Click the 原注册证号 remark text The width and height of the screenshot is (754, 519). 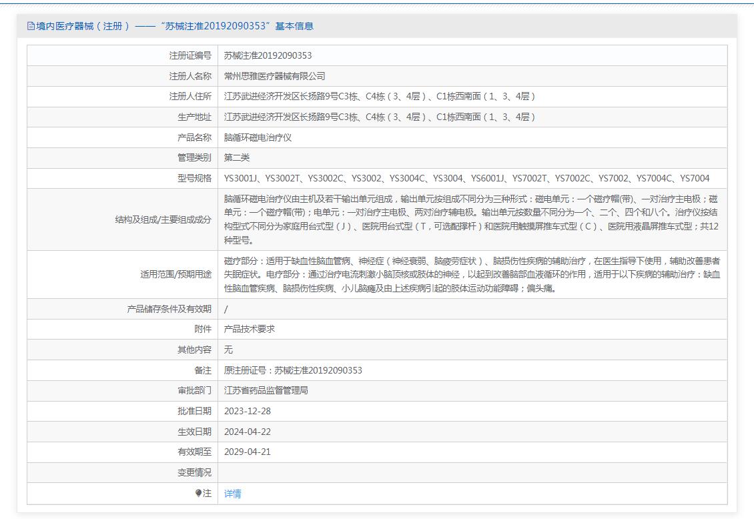(293, 370)
